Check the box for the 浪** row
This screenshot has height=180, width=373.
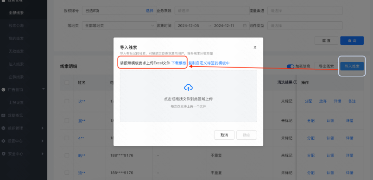67,173
